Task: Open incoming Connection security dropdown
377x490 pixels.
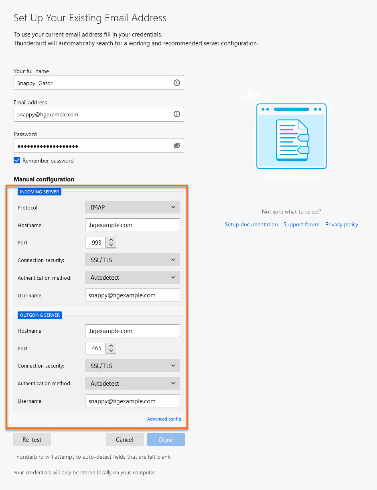Action: point(132,260)
